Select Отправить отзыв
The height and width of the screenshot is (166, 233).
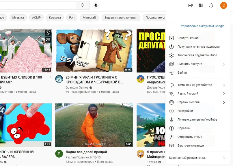coord(198,137)
